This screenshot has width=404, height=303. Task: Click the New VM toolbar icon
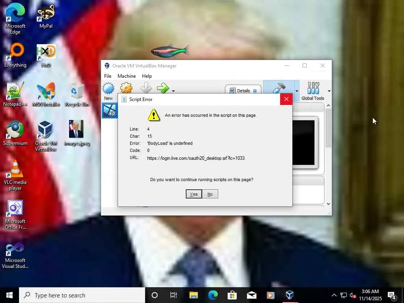[108, 91]
